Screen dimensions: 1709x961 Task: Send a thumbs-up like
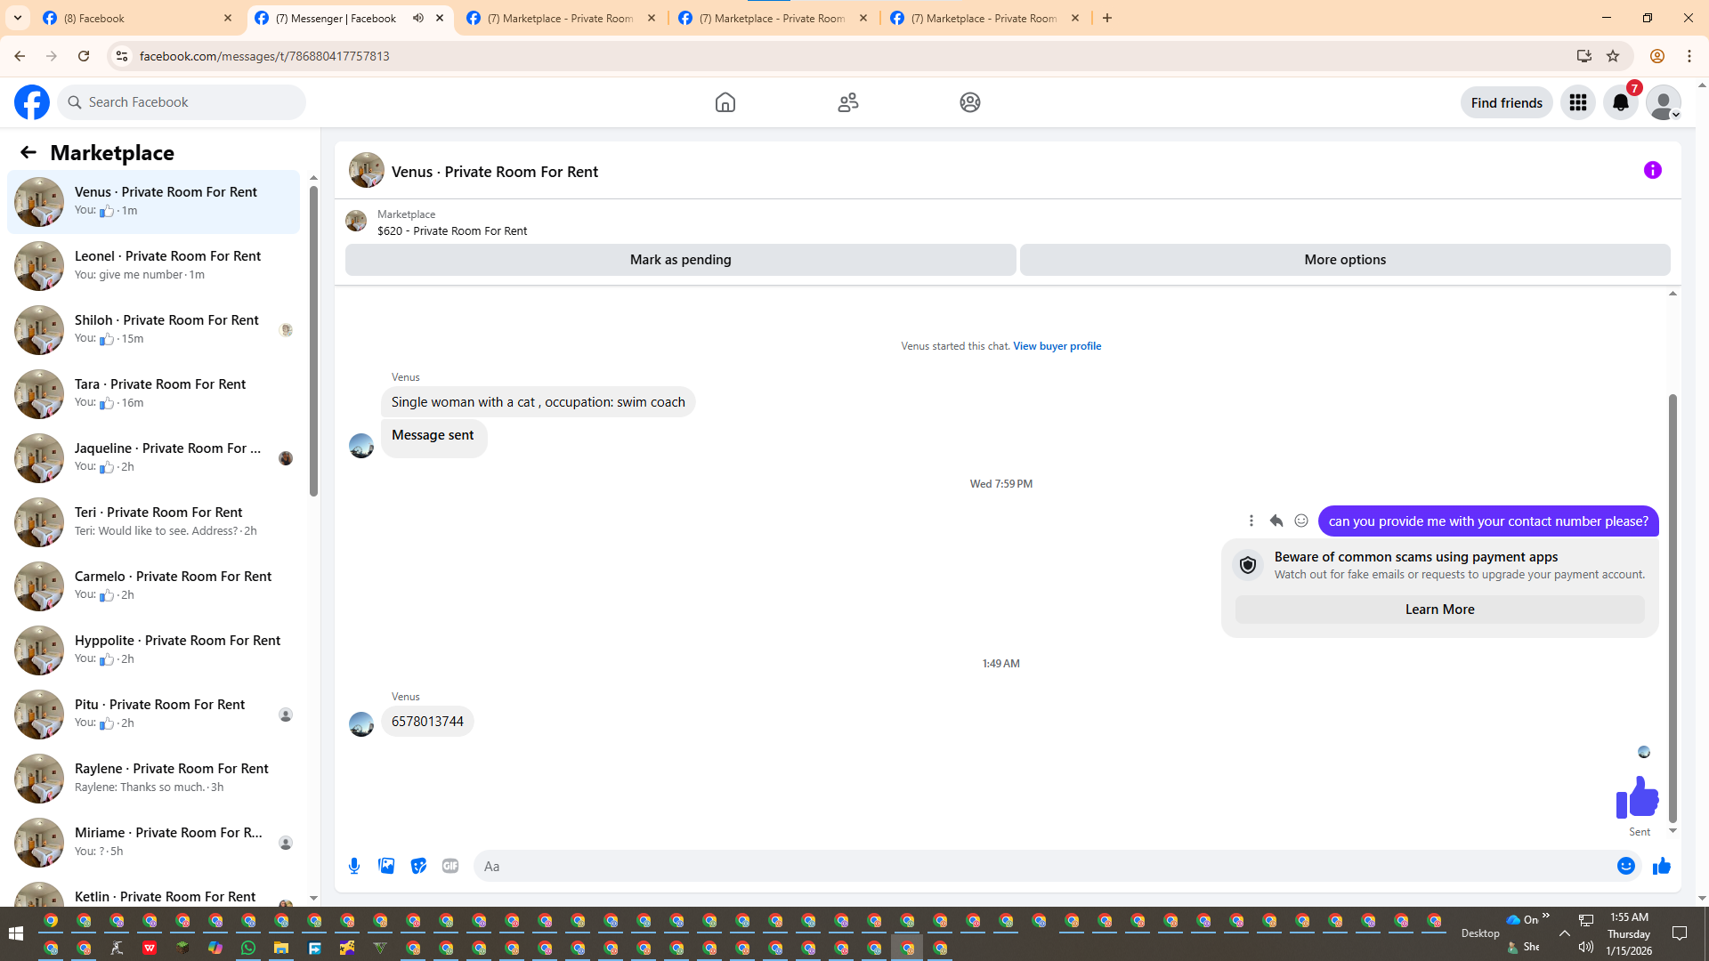[x=1661, y=866]
